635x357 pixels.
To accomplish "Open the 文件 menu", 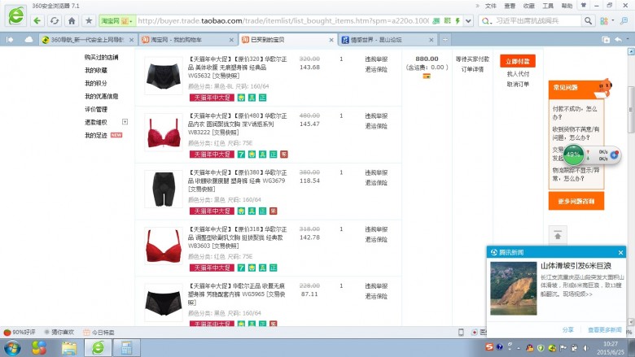I will click(490, 6).
